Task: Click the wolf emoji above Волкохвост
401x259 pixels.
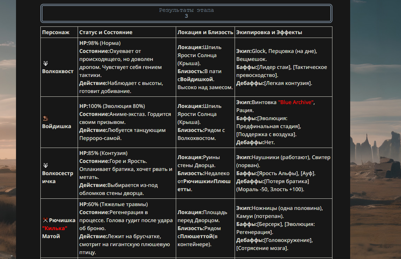Action: (46, 63)
